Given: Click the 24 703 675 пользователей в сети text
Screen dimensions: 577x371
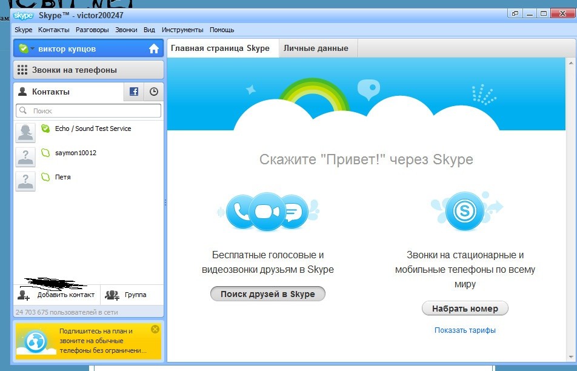Looking at the screenshot, I should tap(67, 312).
